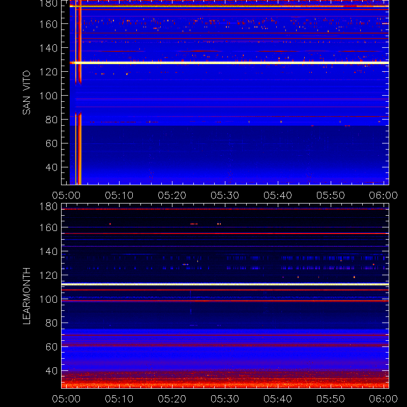407x407 pixels.
Task: Click 05:30 time label under Learmonth plot
Action: pyautogui.click(x=225, y=399)
